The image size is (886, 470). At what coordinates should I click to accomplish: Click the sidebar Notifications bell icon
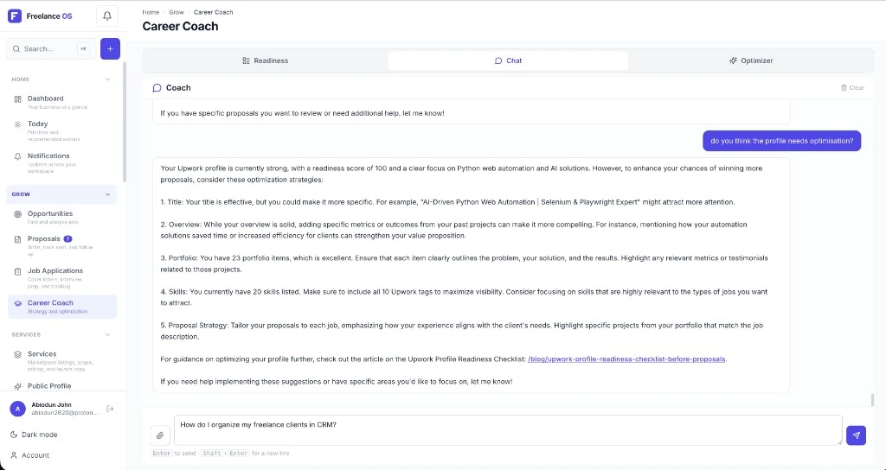tap(17, 156)
